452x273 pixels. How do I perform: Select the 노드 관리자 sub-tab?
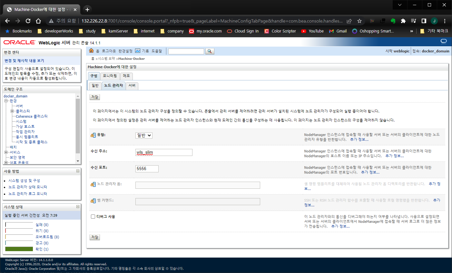(x=113, y=86)
